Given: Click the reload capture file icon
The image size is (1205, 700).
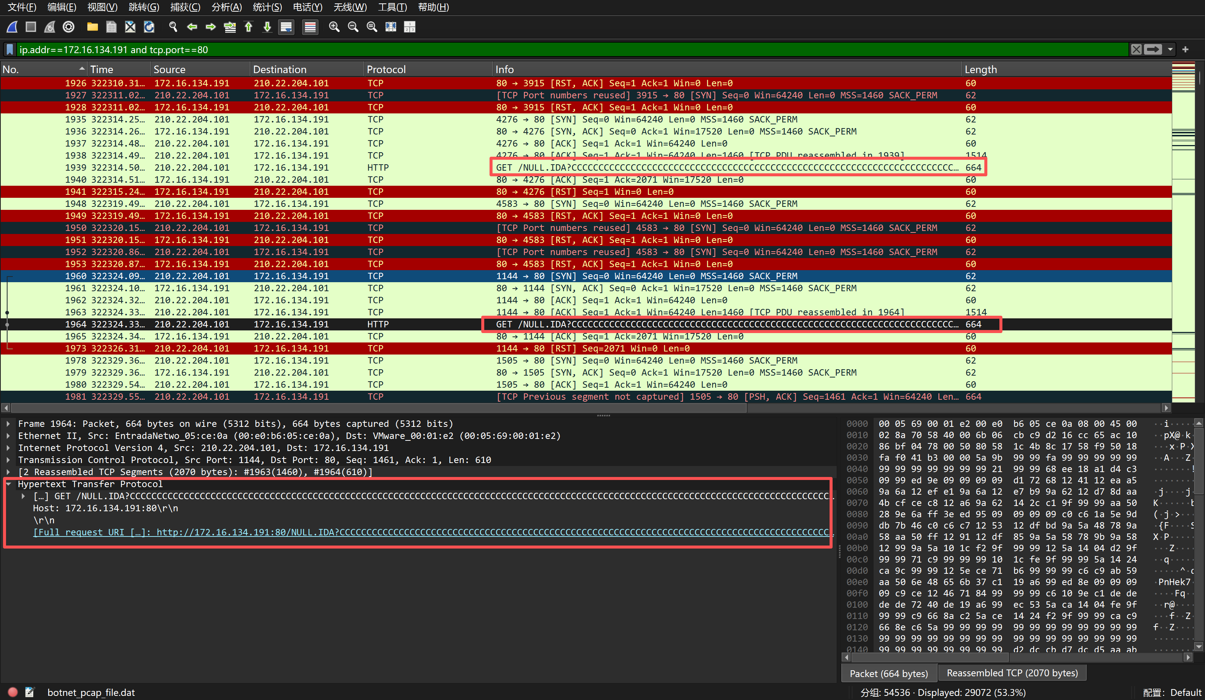Looking at the screenshot, I should [x=149, y=27].
